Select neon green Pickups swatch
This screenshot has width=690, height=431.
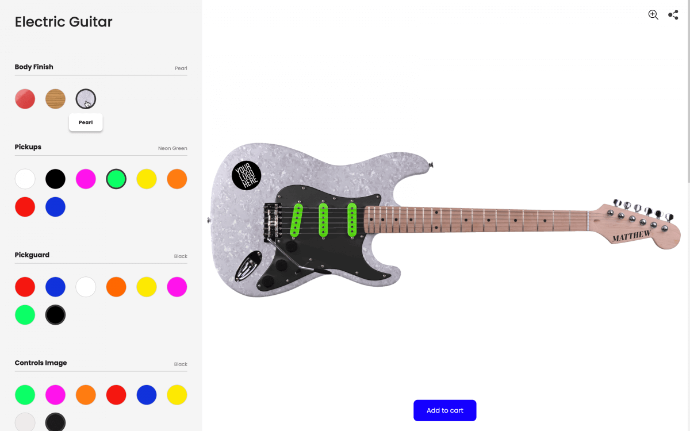(x=116, y=179)
